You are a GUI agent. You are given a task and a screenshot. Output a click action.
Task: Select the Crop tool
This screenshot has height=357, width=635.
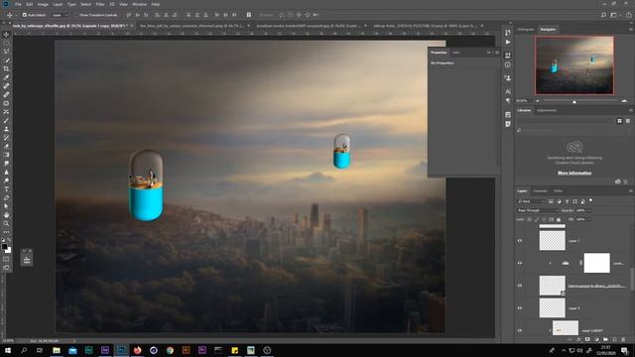[x=6, y=68]
